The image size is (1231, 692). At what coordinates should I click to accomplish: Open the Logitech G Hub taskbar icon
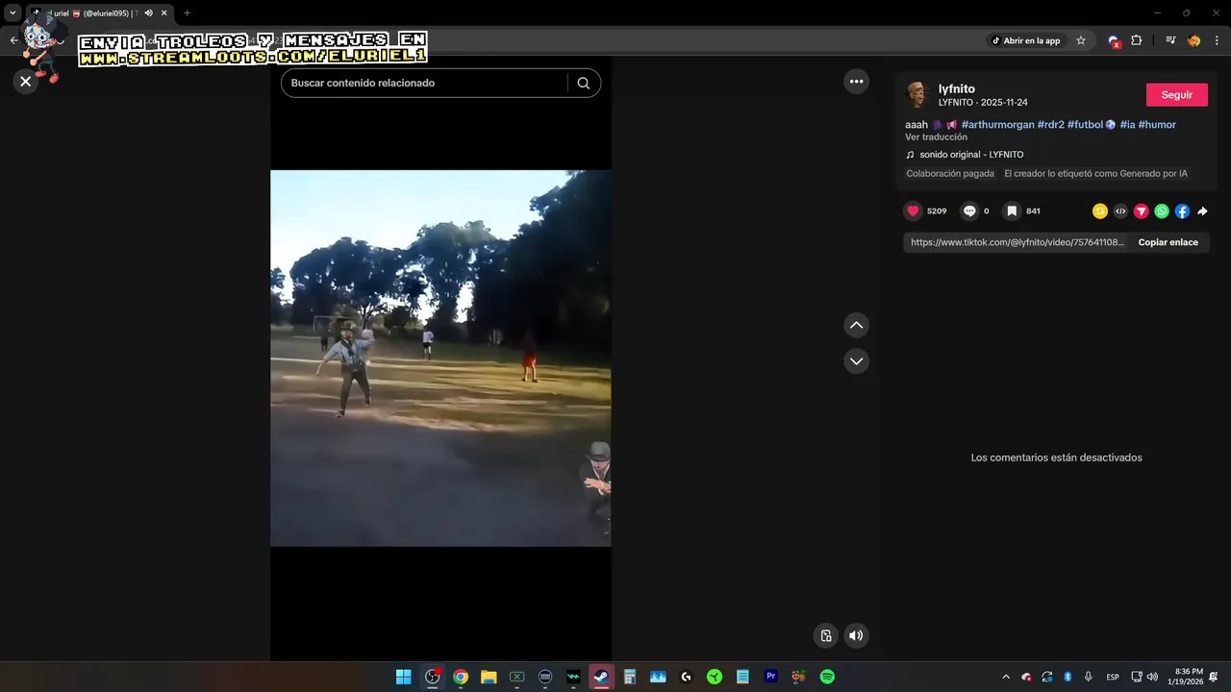coord(686,677)
